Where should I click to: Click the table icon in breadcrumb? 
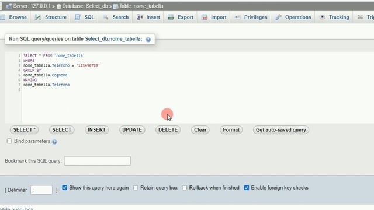pos(116,6)
